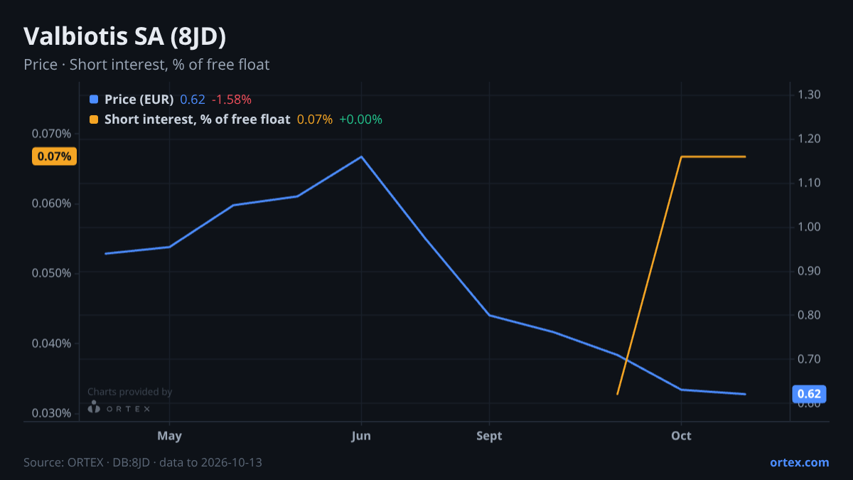Click the blue 0.62 price axis badge
The height and width of the screenshot is (480, 853).
809,394
